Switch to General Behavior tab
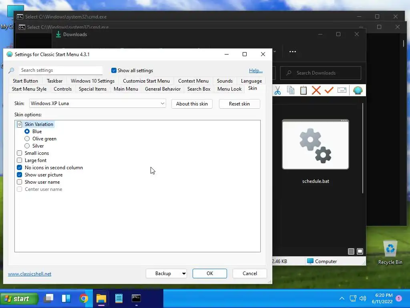The width and height of the screenshot is (410, 308). tap(163, 89)
